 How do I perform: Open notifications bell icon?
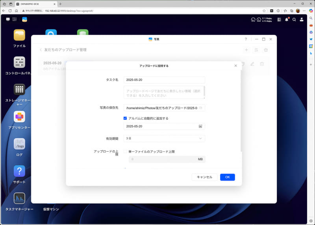coord(287,19)
